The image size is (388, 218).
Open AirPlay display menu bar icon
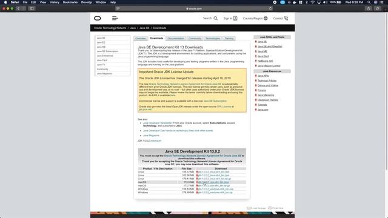[319, 2]
